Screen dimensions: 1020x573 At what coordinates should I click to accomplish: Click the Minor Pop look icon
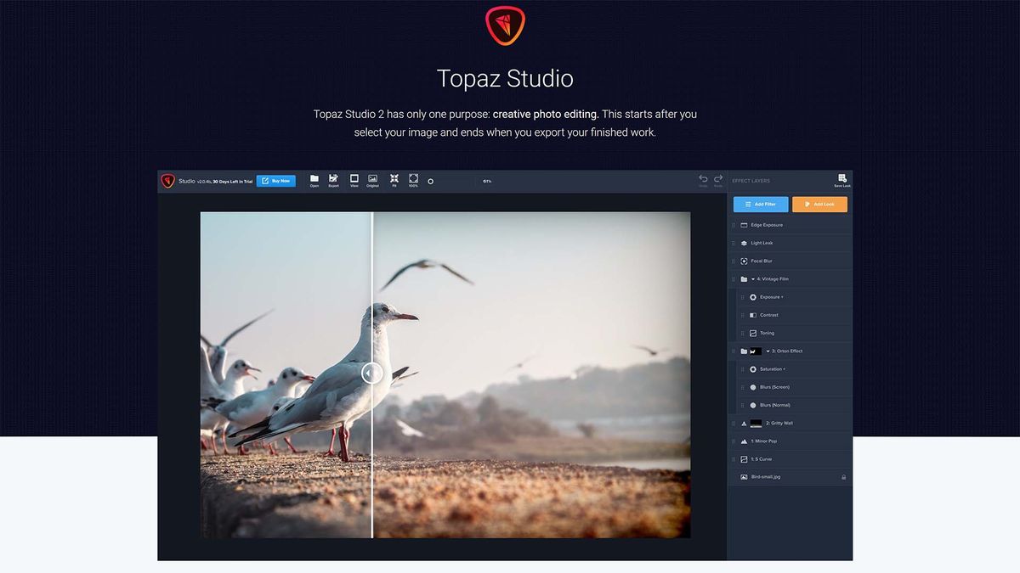744,441
